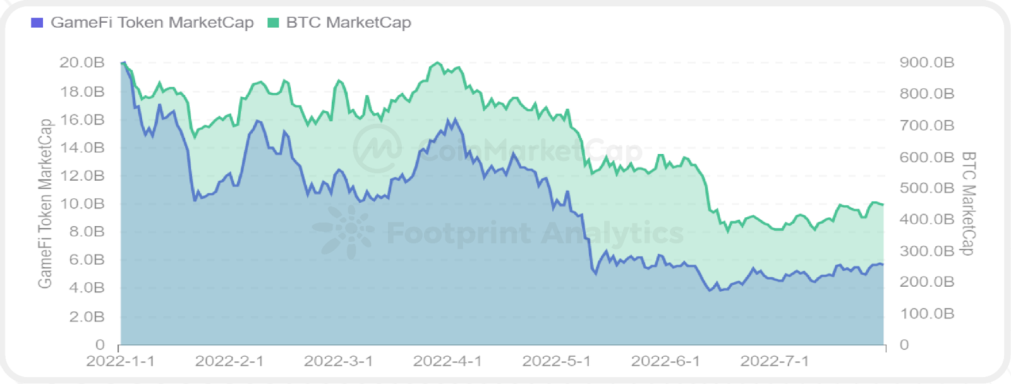
Task: Click the 10.0B left axis tick label
Action: coord(82,203)
